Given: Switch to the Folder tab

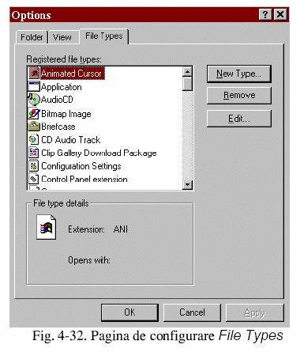Looking at the screenshot, I should (x=32, y=37).
